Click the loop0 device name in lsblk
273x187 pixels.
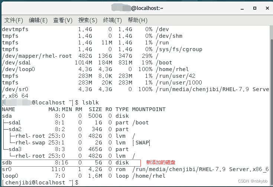tap(10, 176)
